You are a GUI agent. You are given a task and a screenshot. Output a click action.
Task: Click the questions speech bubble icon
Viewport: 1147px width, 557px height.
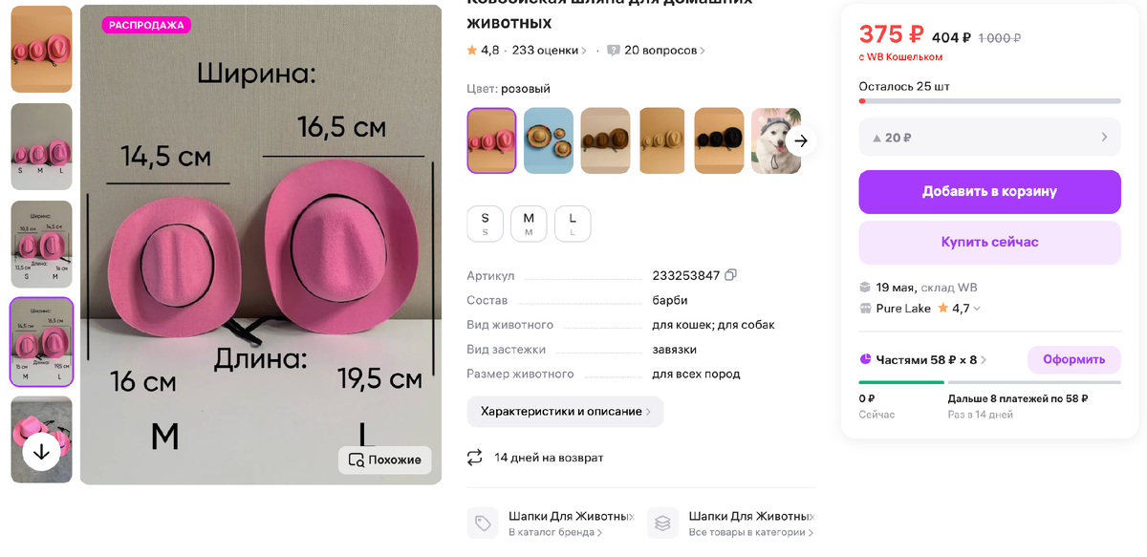[614, 51]
